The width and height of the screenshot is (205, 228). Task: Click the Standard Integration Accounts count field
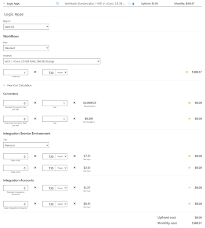[16, 188]
